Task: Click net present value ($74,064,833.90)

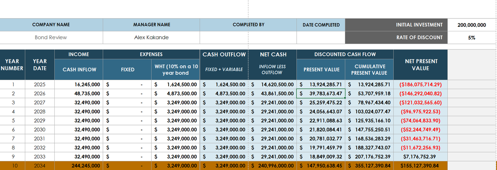Action: tap(420, 120)
